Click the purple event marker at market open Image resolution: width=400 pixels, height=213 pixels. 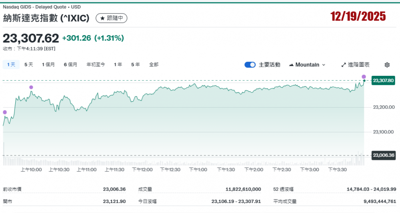[5, 112]
